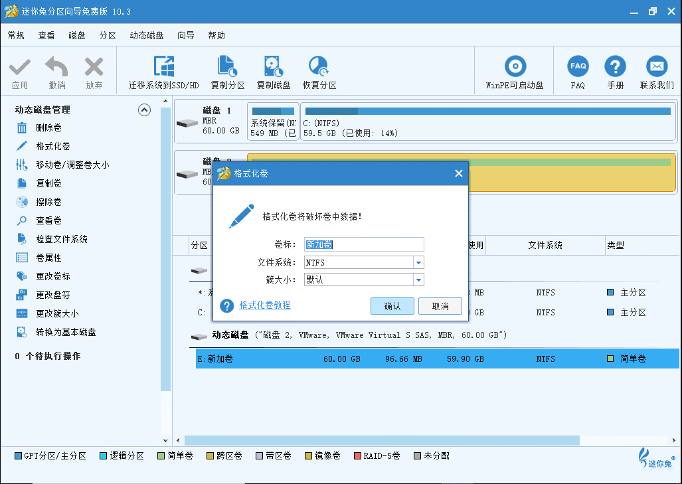The height and width of the screenshot is (484, 682).
Task: Click the help question icon in format dialog
Action: [227, 305]
